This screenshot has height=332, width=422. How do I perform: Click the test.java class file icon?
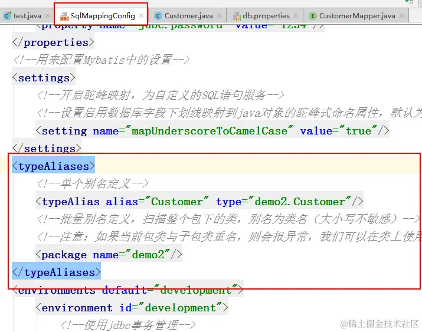point(8,16)
